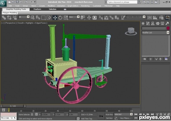Click the Select and Link tool
The height and width of the screenshot is (121, 171).
point(4,18)
